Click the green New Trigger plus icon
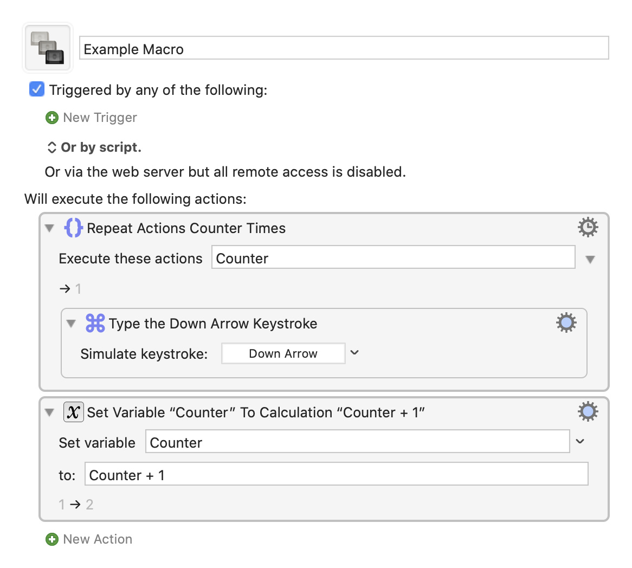Viewport: 632px width, 568px height. [x=51, y=118]
